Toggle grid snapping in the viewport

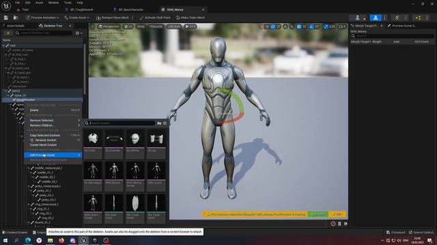[x=299, y=27]
